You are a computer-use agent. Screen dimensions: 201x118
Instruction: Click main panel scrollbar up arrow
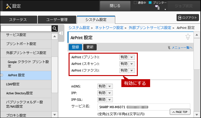(197, 35)
